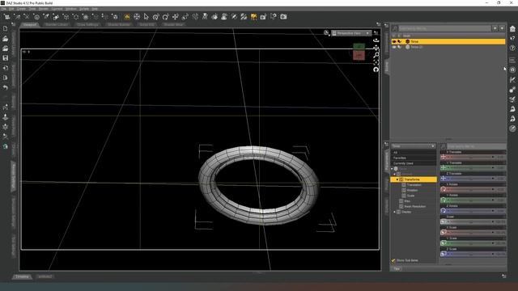
Task: Click the green face of the view cube
Action: click(x=359, y=47)
